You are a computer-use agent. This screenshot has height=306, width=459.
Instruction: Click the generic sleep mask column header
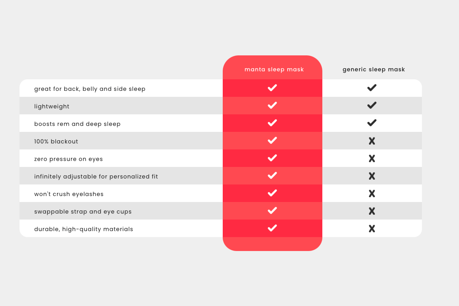click(x=373, y=69)
